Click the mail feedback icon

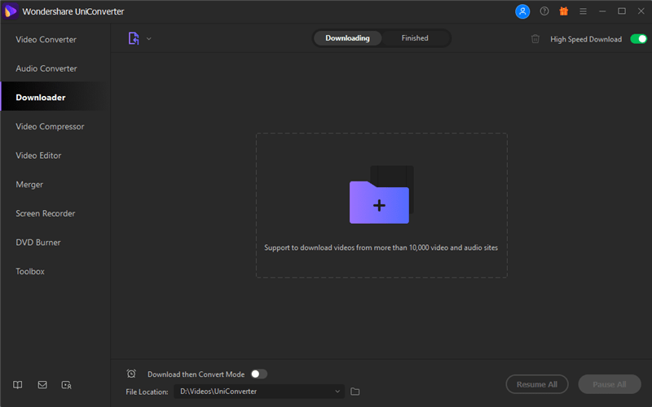(x=42, y=385)
